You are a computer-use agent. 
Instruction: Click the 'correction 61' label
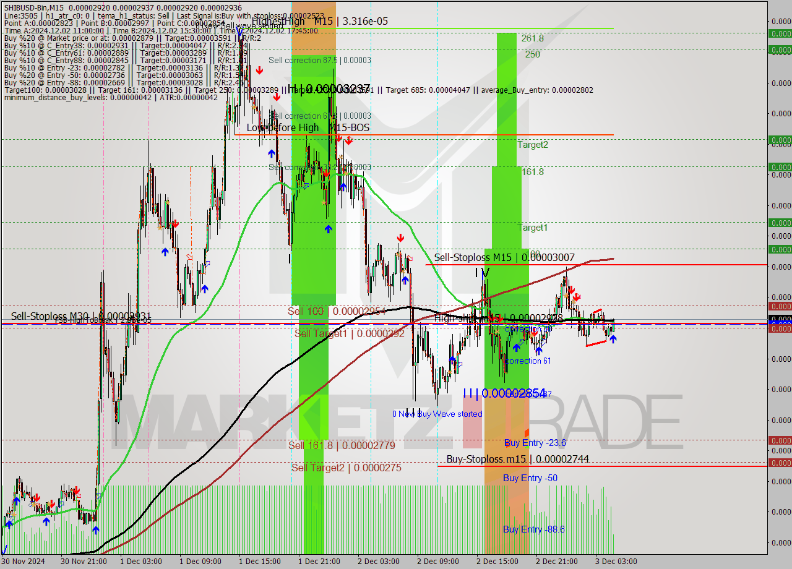tap(528, 361)
